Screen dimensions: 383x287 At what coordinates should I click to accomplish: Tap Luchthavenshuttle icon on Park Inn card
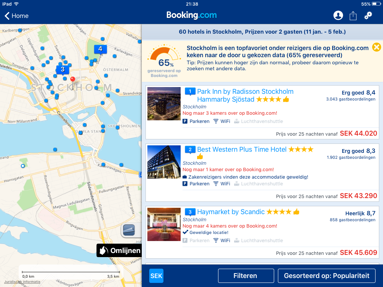click(x=236, y=121)
